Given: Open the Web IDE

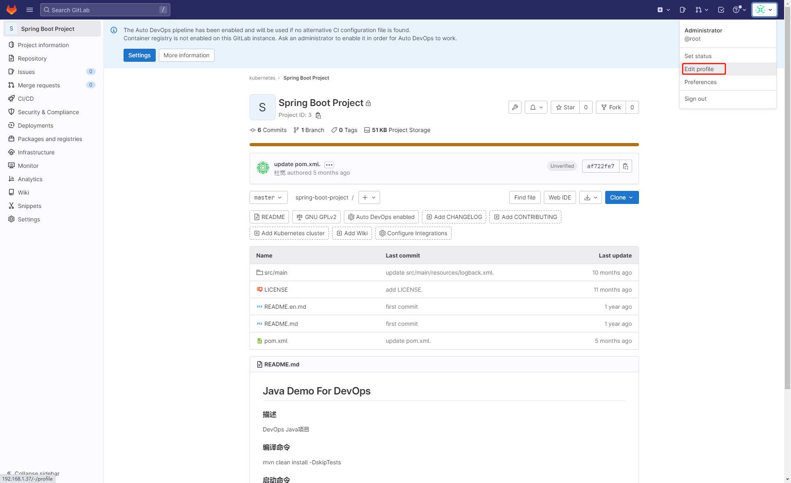Looking at the screenshot, I should tap(560, 197).
